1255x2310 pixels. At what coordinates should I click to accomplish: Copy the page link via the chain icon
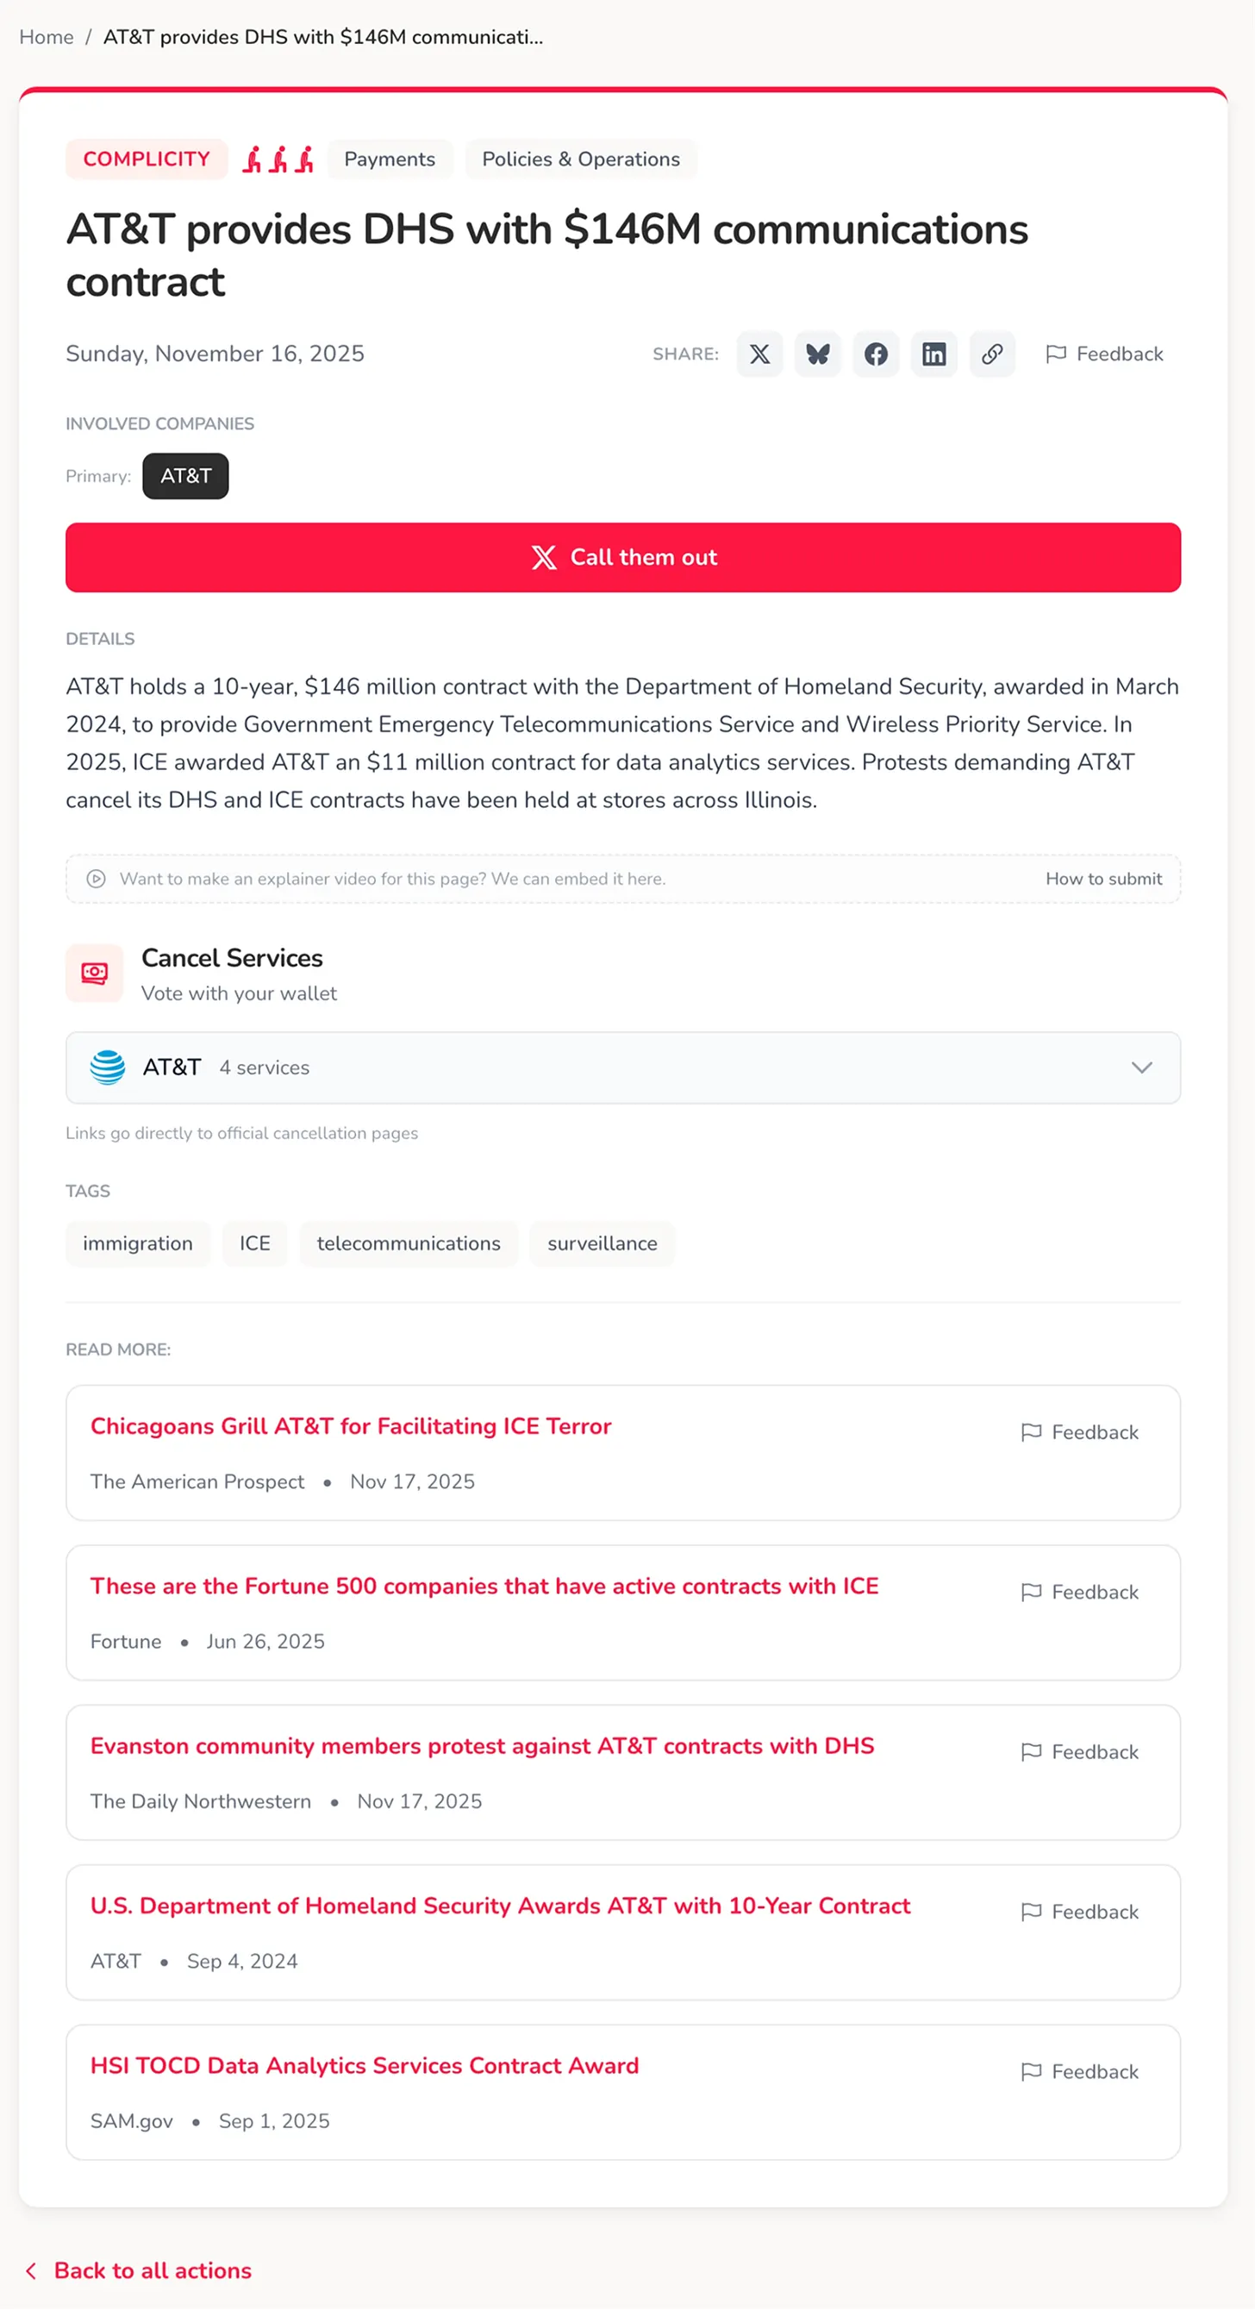point(992,354)
